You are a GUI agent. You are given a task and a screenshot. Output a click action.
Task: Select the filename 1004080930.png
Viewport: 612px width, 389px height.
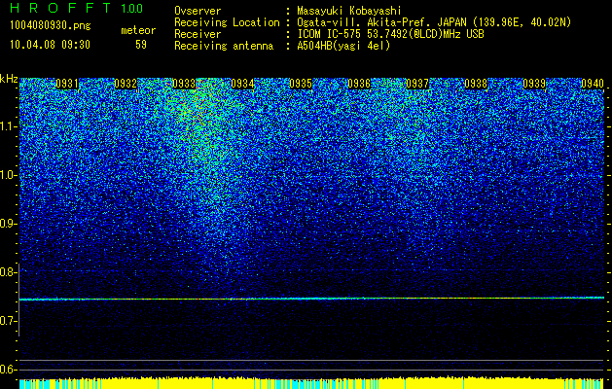pyautogui.click(x=51, y=26)
